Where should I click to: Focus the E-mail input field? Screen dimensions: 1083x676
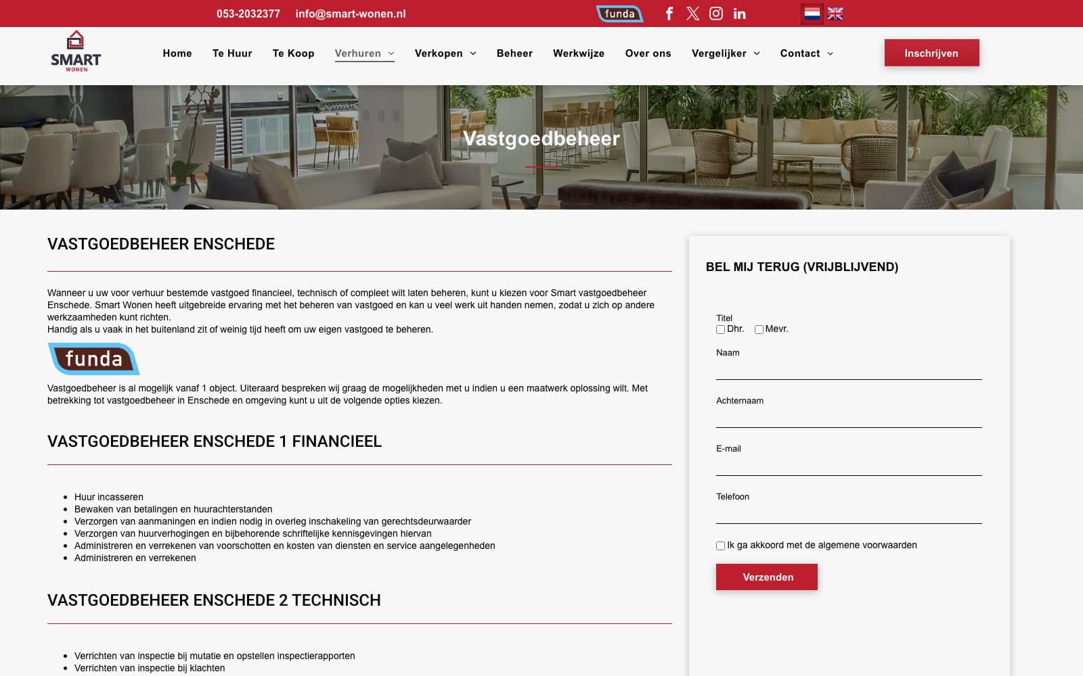tap(849, 466)
